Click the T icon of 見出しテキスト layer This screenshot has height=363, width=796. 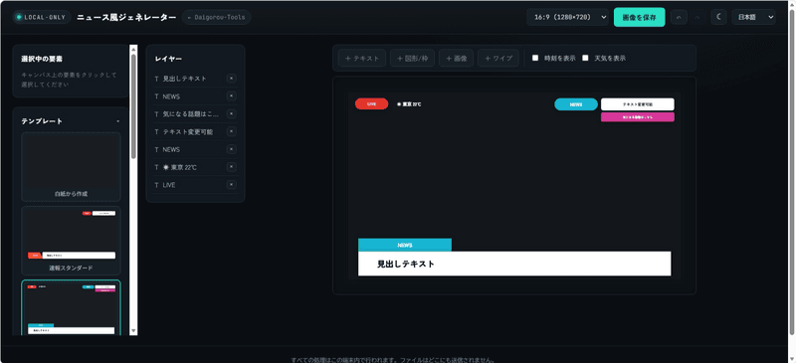[156, 79]
